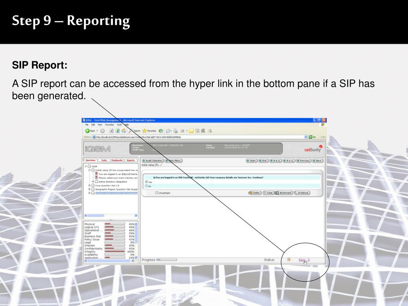Open the Tools menu

point(119,125)
